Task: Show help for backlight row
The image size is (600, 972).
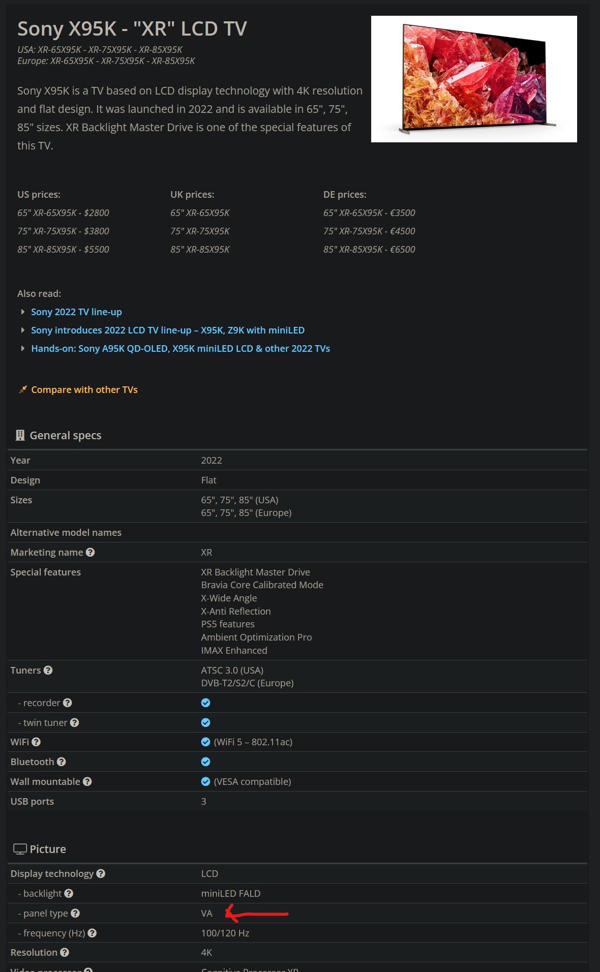Action: point(69,893)
